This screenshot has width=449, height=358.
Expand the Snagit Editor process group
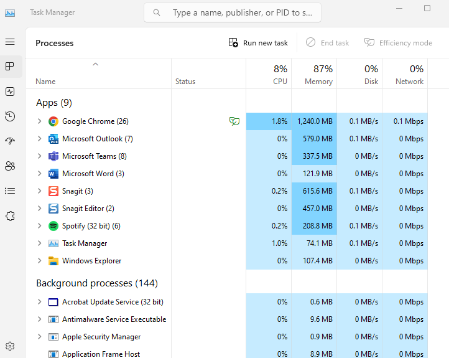40,209
